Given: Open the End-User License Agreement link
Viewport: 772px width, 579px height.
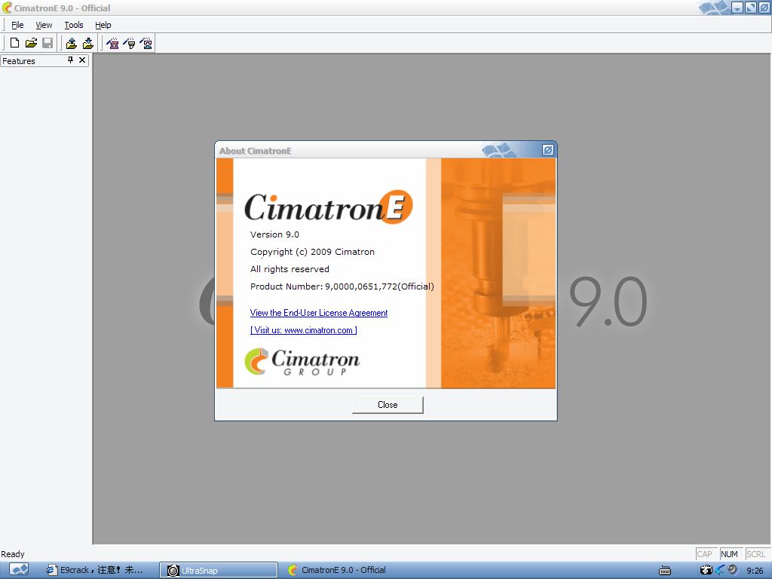Looking at the screenshot, I should [319, 313].
